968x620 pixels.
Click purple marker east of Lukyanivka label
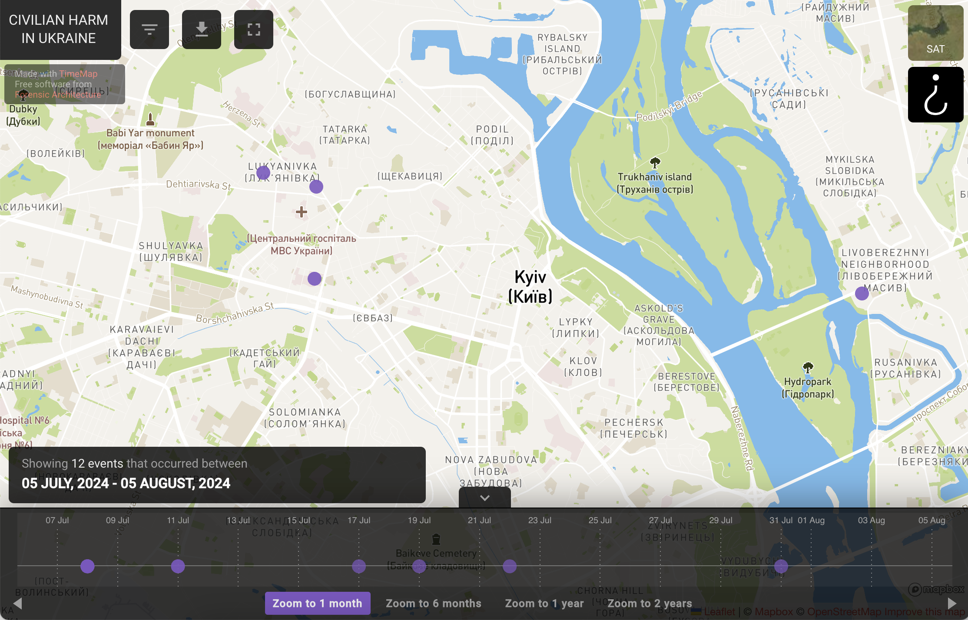[316, 187]
